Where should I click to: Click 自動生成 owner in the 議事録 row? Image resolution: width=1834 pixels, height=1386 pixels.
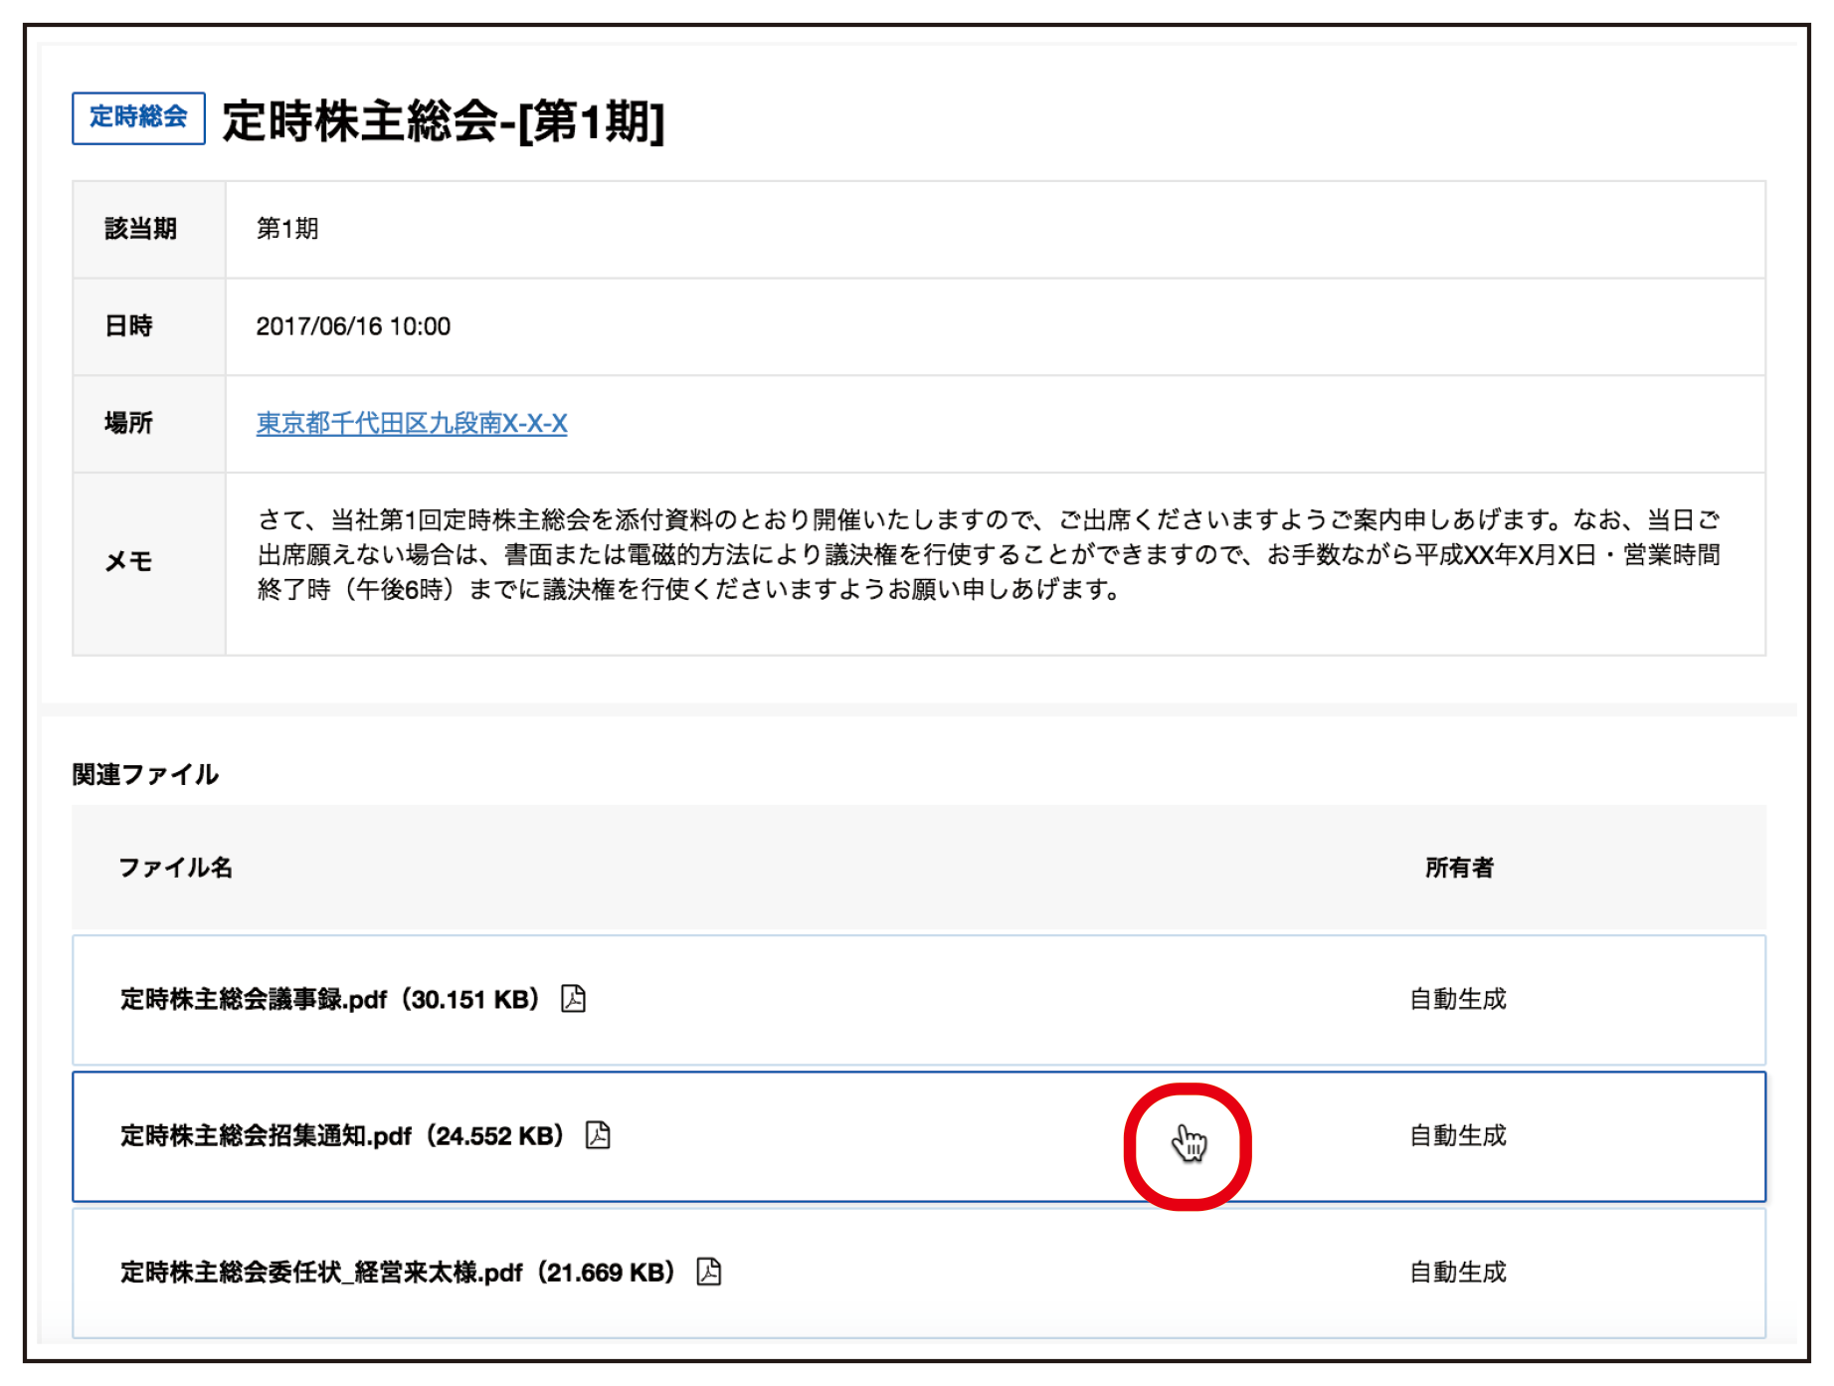(x=1458, y=999)
